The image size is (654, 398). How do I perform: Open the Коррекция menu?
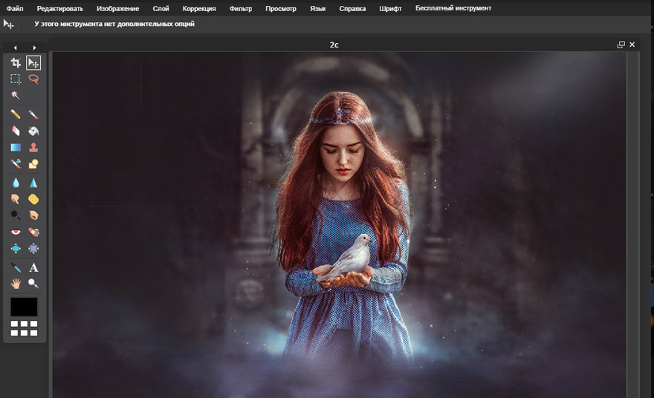[199, 8]
